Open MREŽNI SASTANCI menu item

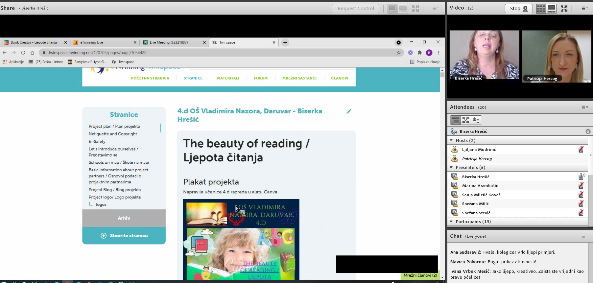click(299, 78)
